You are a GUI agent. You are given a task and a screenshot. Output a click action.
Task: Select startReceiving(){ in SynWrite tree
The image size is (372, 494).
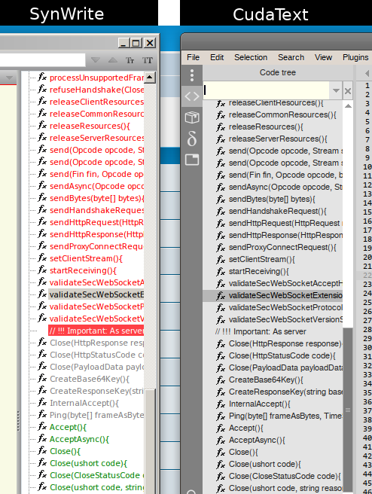(83, 270)
